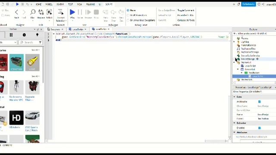
Task: Open the HOME ribbon tab
Action: pyautogui.click(x=38, y=4)
